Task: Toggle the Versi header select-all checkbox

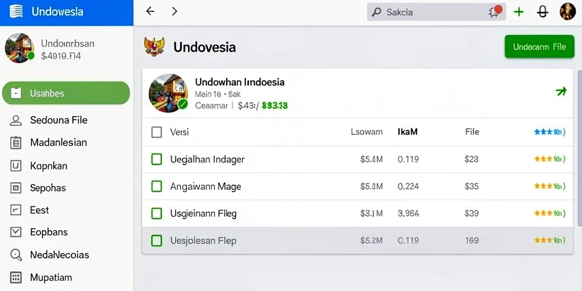Action: (x=157, y=132)
